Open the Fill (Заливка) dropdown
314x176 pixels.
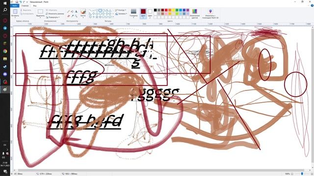pyautogui.click(x=121, y=14)
